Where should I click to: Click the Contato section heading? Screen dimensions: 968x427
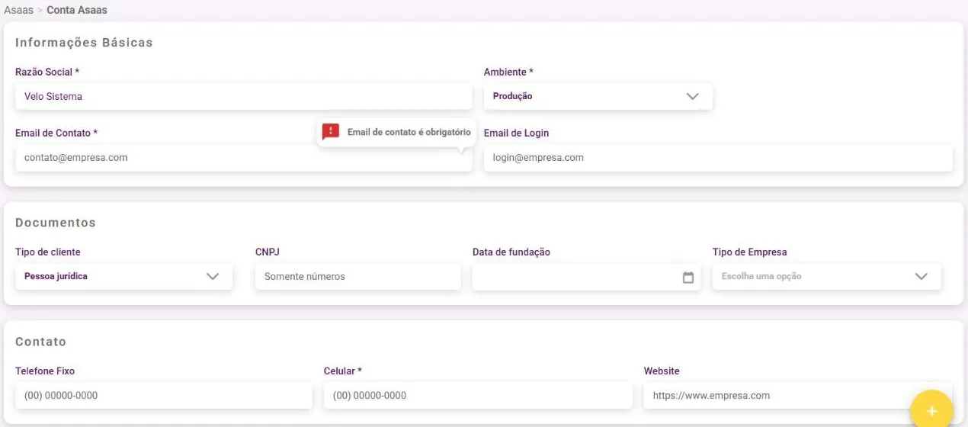click(40, 342)
